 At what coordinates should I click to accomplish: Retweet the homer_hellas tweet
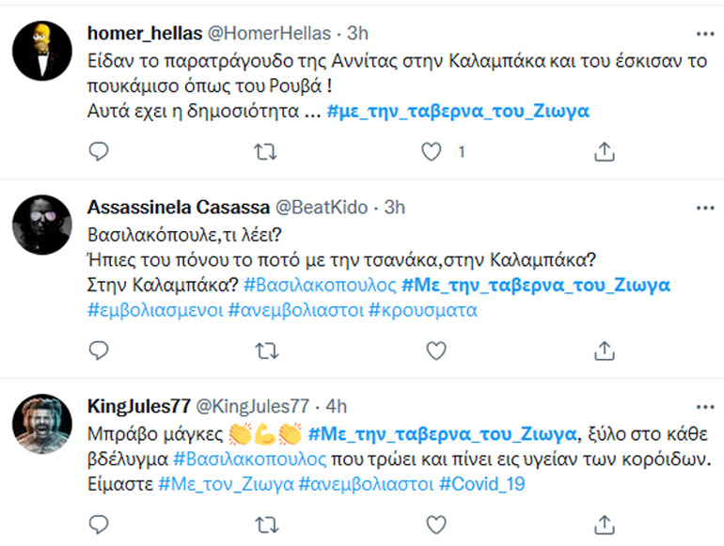pyautogui.click(x=267, y=151)
